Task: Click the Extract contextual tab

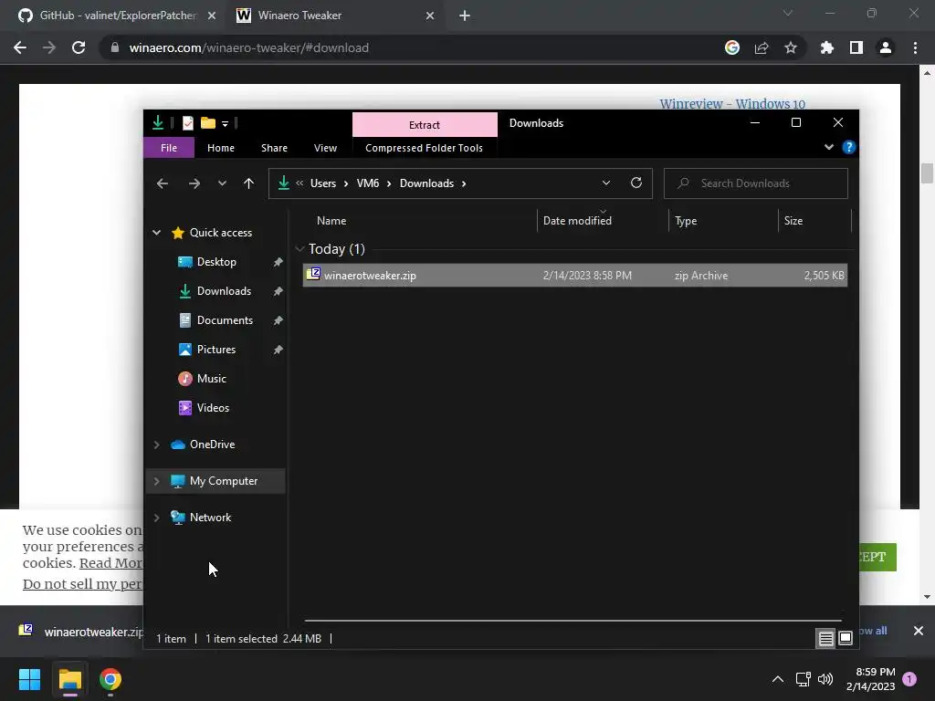Action: 425,124
